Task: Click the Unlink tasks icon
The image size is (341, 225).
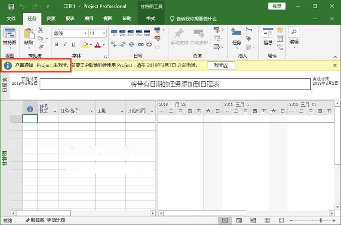Action: pyautogui.click(x=149, y=44)
